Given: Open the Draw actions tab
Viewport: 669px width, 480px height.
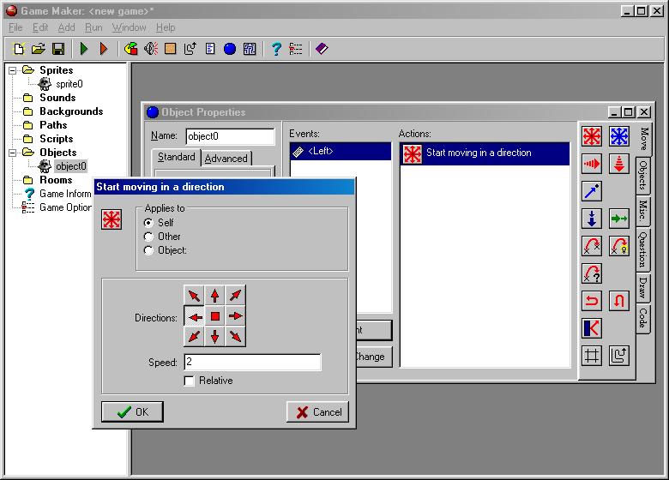Looking at the screenshot, I should click(642, 287).
